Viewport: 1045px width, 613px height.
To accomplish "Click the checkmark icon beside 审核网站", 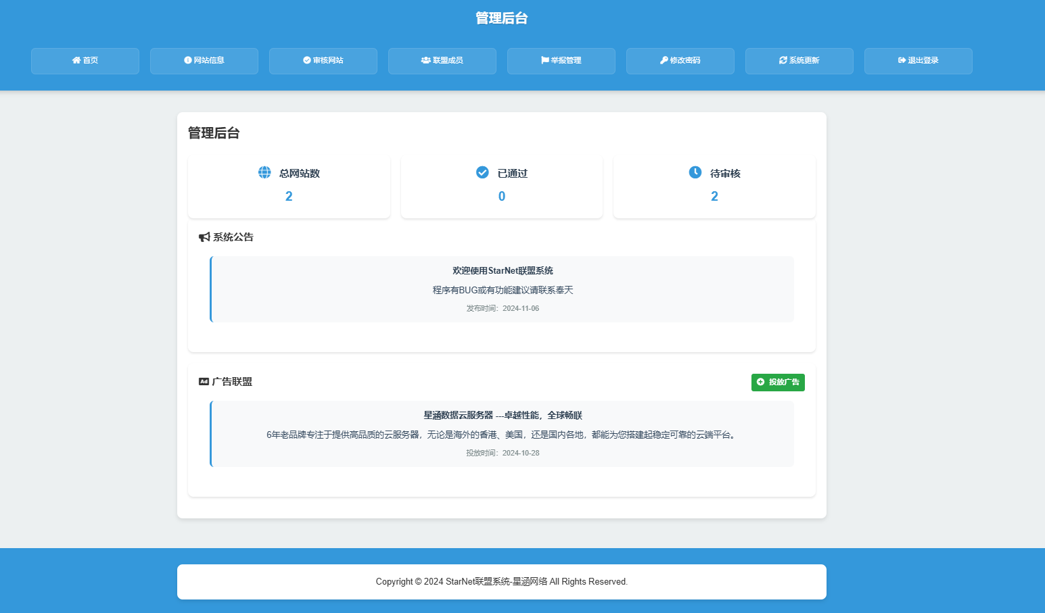I will 307,60.
